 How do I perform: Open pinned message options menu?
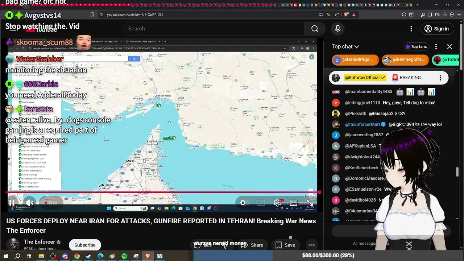coord(440,78)
